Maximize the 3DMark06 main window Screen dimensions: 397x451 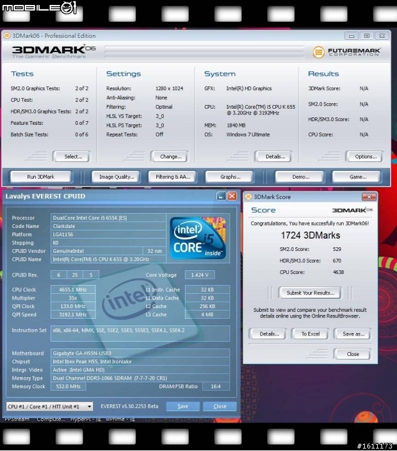click(x=367, y=36)
